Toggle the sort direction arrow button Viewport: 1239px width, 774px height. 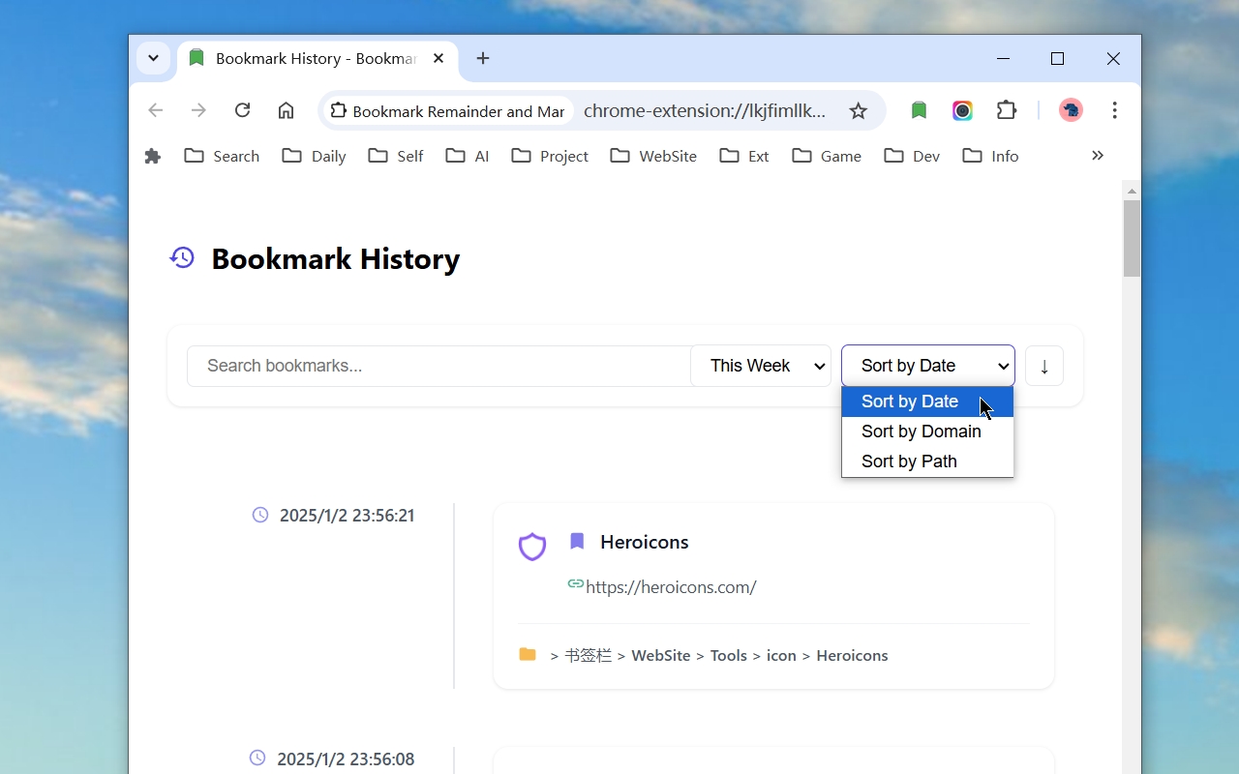[x=1044, y=366]
